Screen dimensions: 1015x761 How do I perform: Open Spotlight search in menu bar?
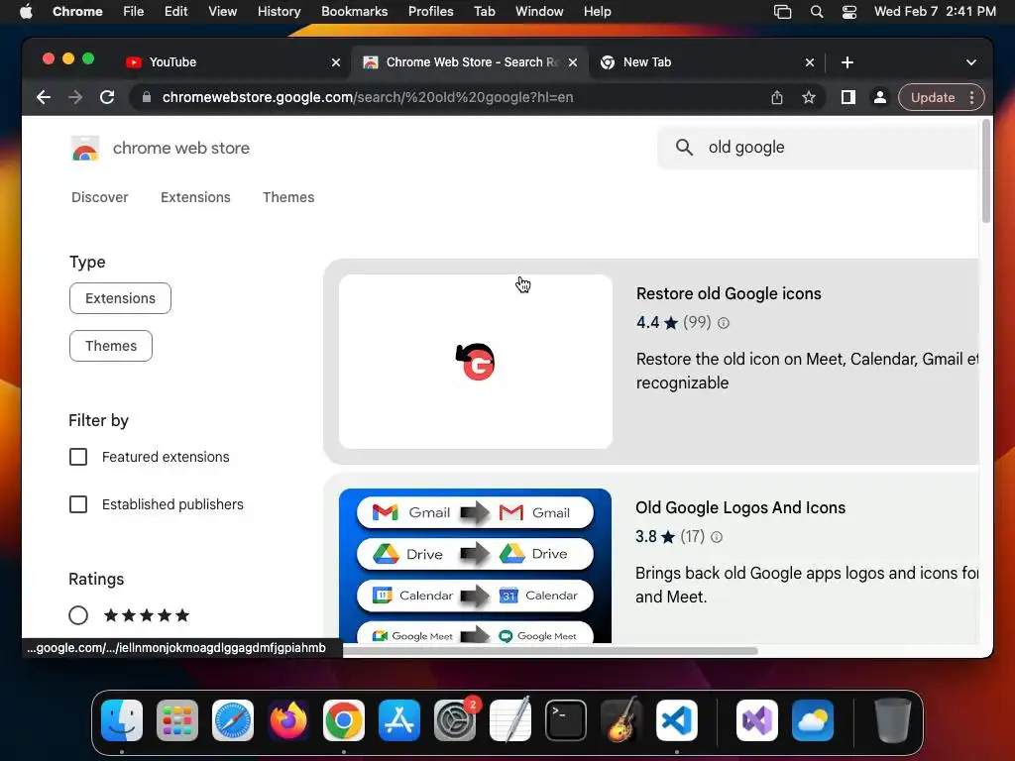click(x=817, y=12)
